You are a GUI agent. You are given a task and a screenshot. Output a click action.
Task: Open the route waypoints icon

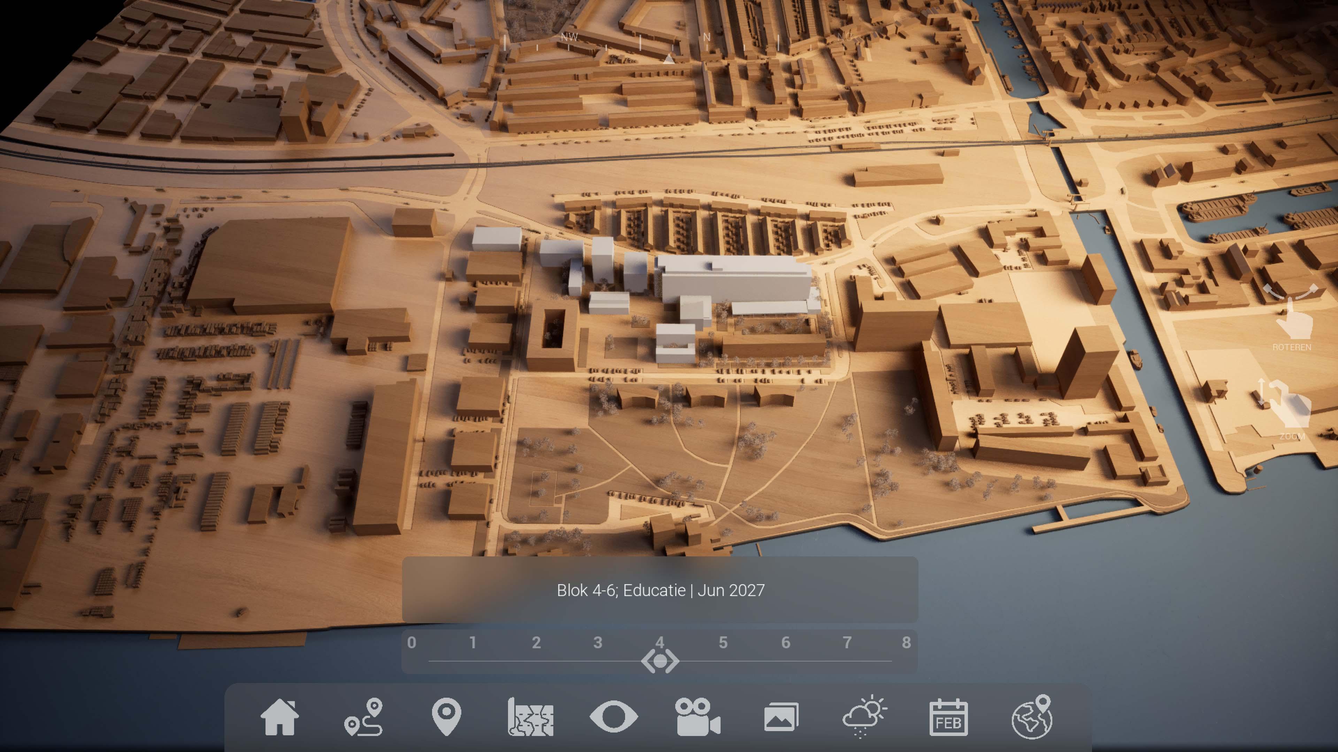click(x=363, y=717)
